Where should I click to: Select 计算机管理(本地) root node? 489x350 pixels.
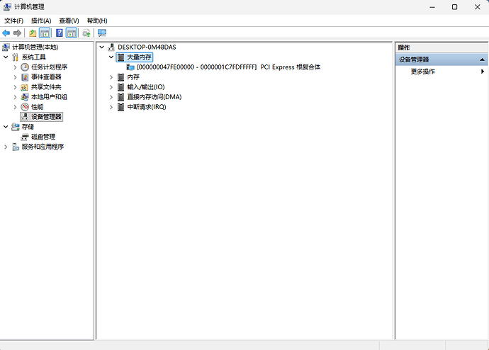pos(35,47)
